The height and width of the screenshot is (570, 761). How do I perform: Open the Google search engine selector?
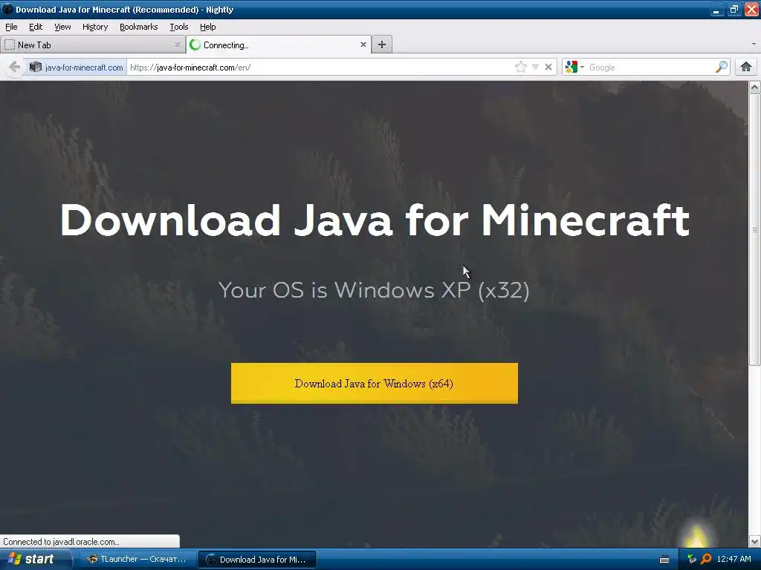click(574, 67)
